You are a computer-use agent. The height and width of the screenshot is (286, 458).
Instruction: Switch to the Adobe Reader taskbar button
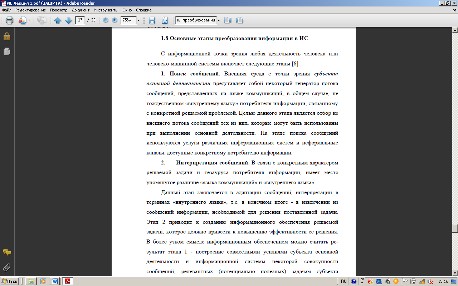tap(67, 281)
